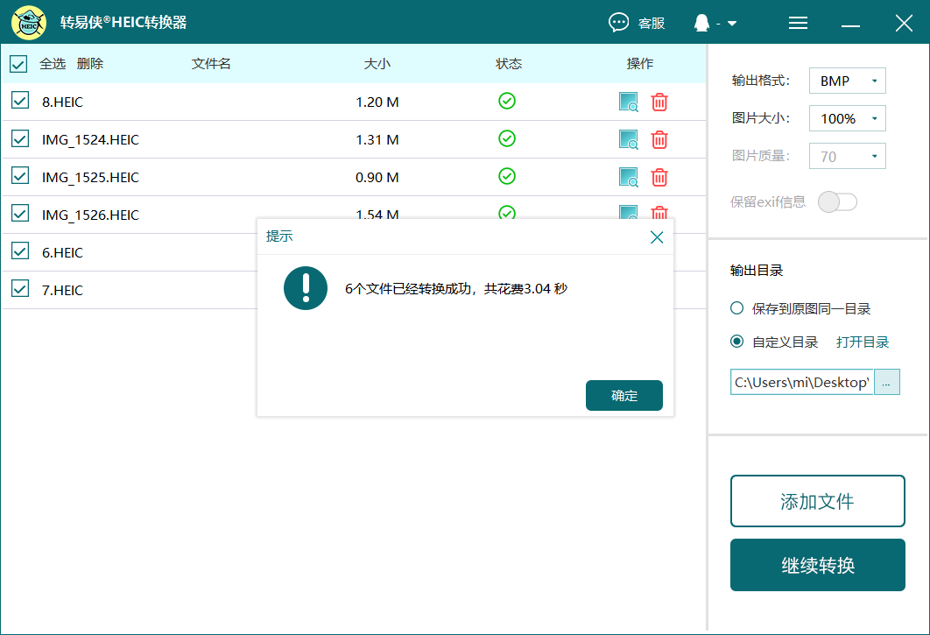
Task: Preview the 8.HEIC converted image
Action: pyautogui.click(x=628, y=102)
